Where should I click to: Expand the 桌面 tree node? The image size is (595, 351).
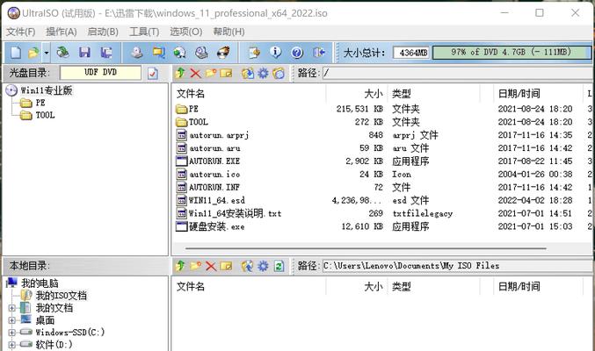coord(11,320)
